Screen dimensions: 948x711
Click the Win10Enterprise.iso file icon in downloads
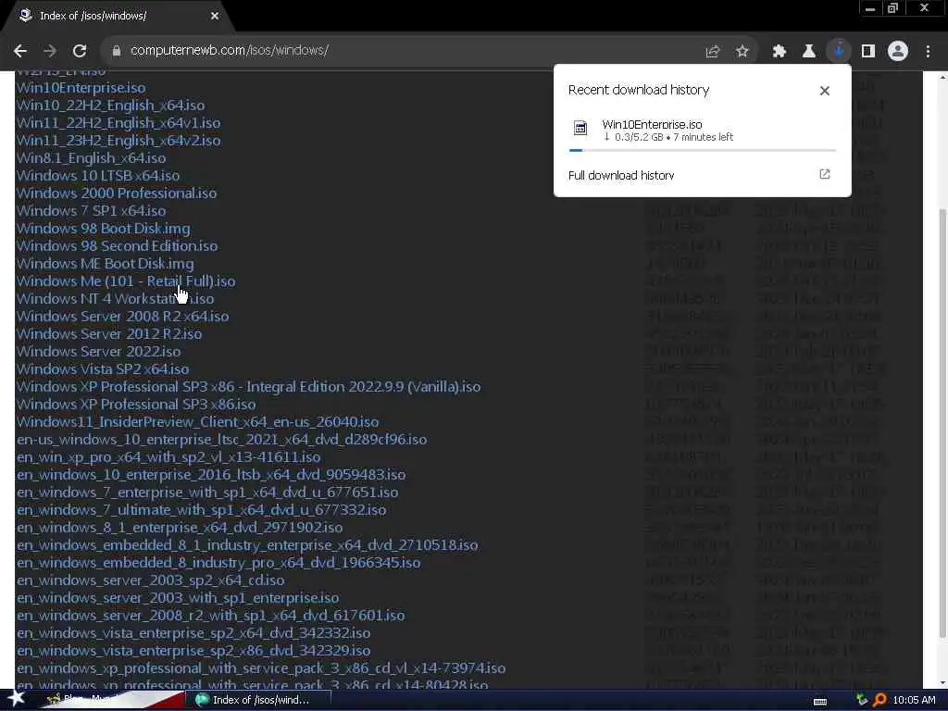pyautogui.click(x=580, y=128)
